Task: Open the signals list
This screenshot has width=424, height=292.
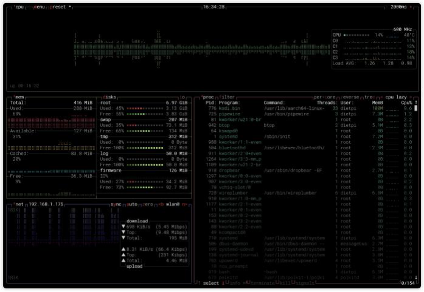Action: coord(305,283)
